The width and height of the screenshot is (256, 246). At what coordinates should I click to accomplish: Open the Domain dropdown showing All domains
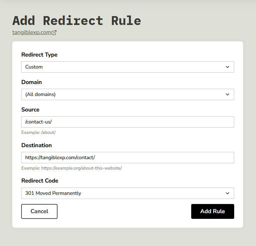pyautogui.click(x=127, y=94)
